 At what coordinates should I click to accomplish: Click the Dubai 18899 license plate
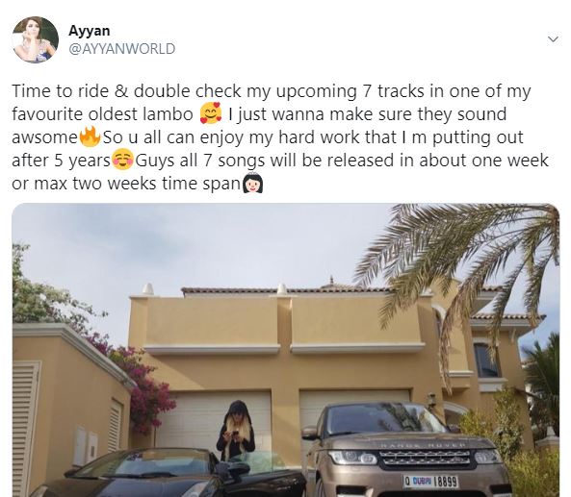point(430,482)
